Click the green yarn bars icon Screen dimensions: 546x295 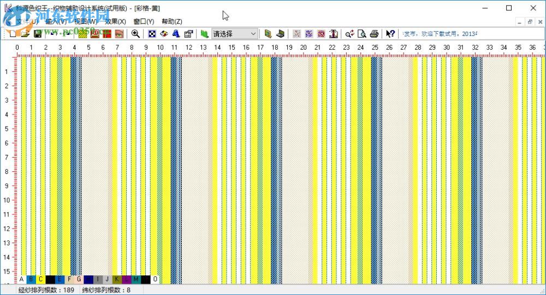[x=204, y=34]
